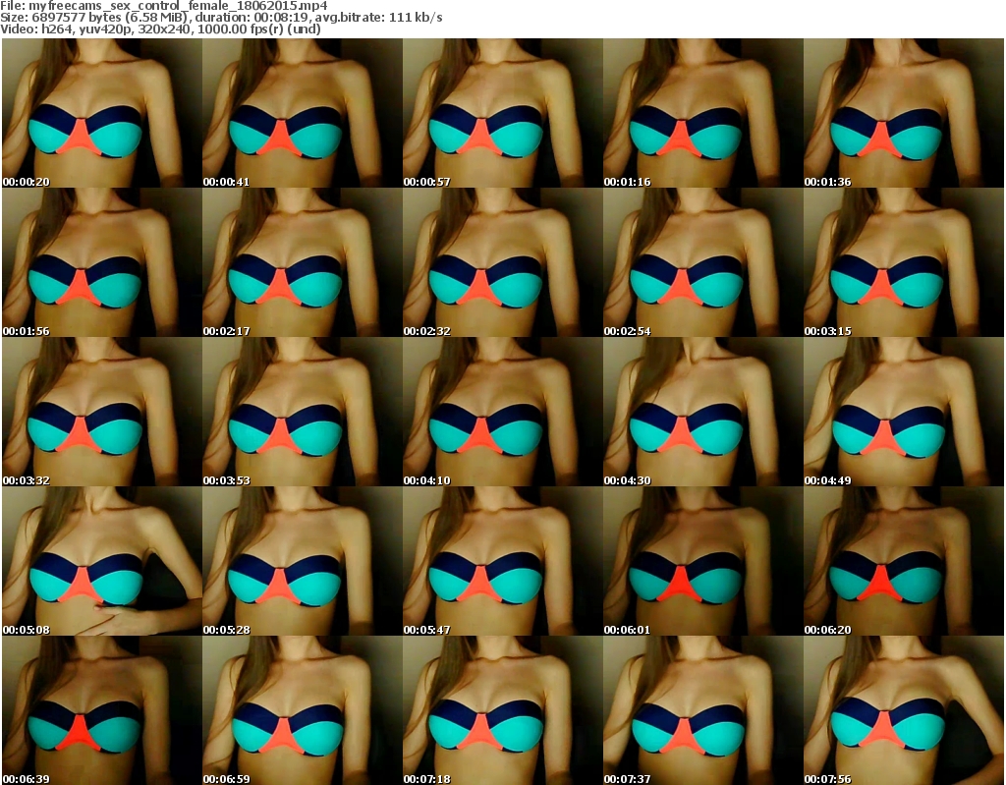Click the frame marked 00:05:08

click(x=101, y=561)
